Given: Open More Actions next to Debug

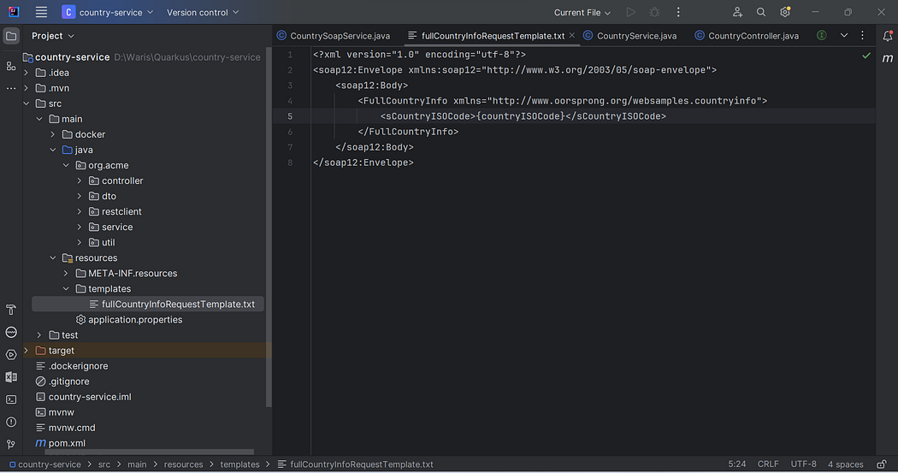Looking at the screenshot, I should pos(678,12).
